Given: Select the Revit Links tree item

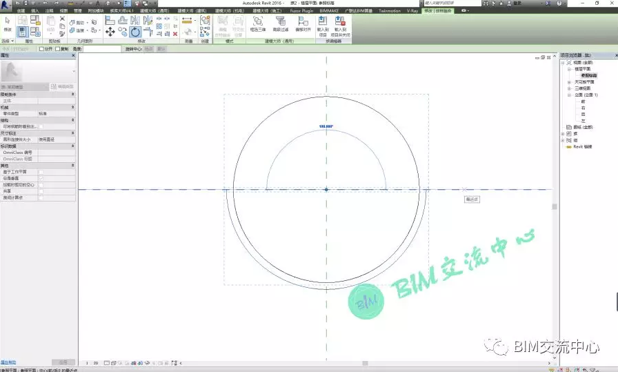Looking at the screenshot, I should [583, 147].
